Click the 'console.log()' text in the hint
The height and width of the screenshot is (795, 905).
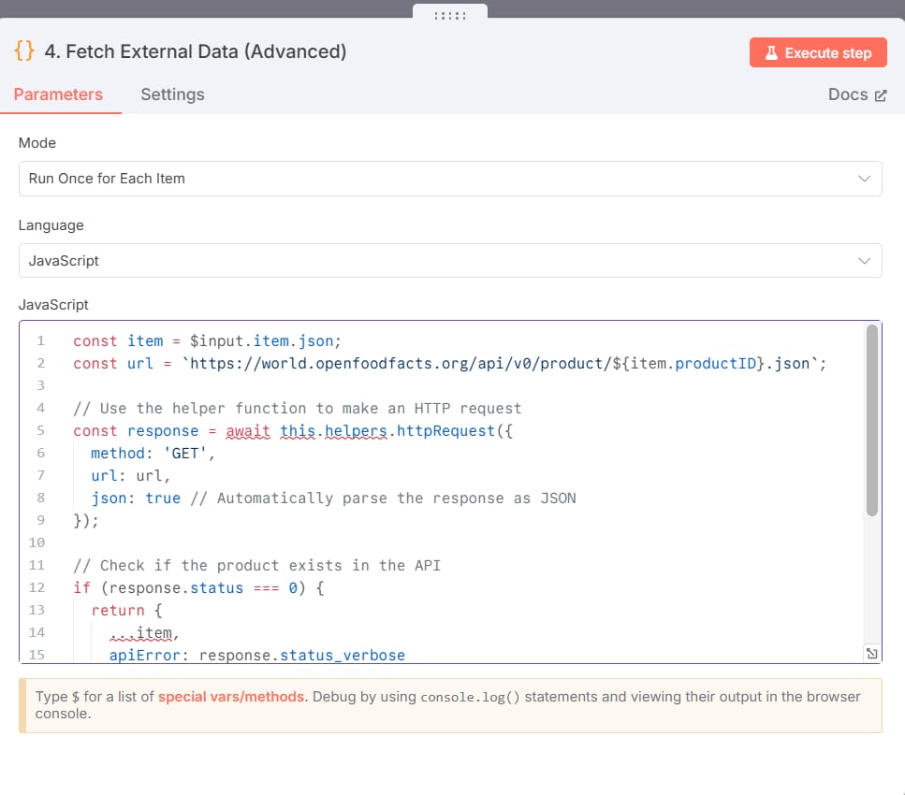click(470, 697)
